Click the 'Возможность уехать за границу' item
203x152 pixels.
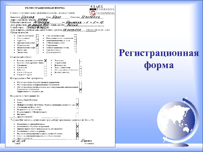coord(31,131)
